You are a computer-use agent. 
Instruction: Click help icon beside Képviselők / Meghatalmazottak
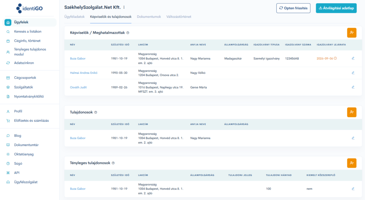[x=128, y=33]
